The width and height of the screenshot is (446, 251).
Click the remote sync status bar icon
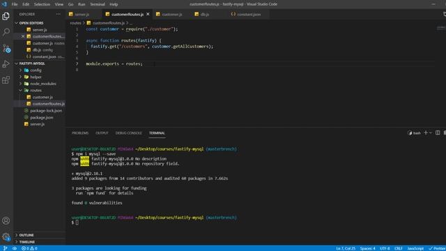15,248
